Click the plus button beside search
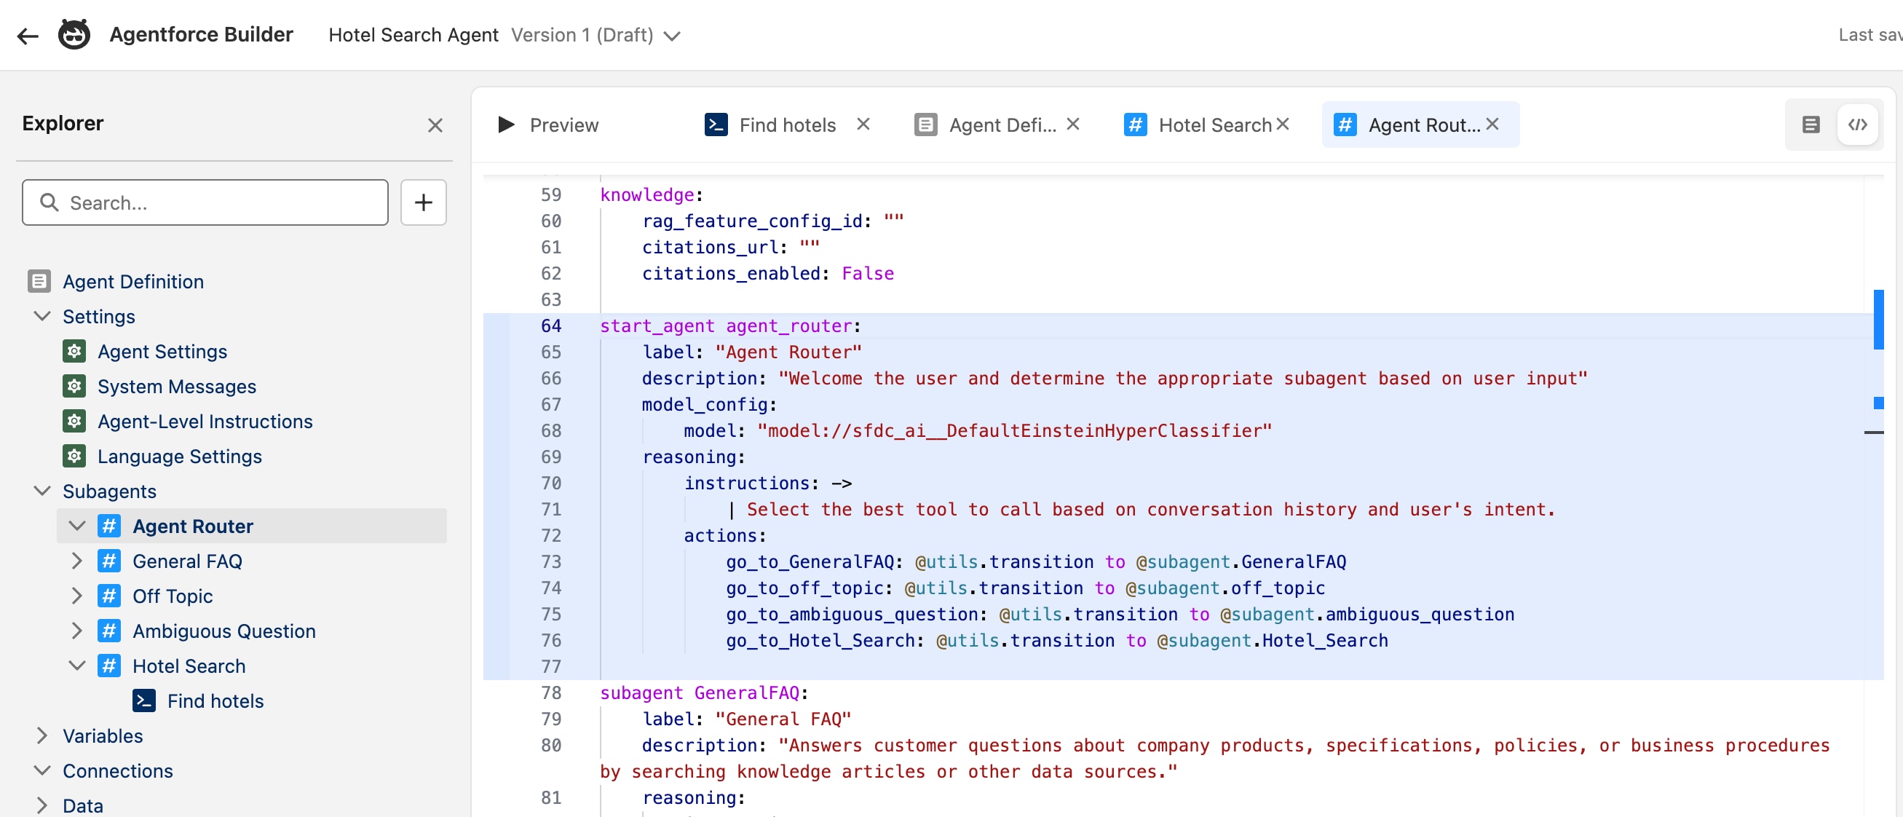Screen dimensions: 1903x817 point(423,202)
